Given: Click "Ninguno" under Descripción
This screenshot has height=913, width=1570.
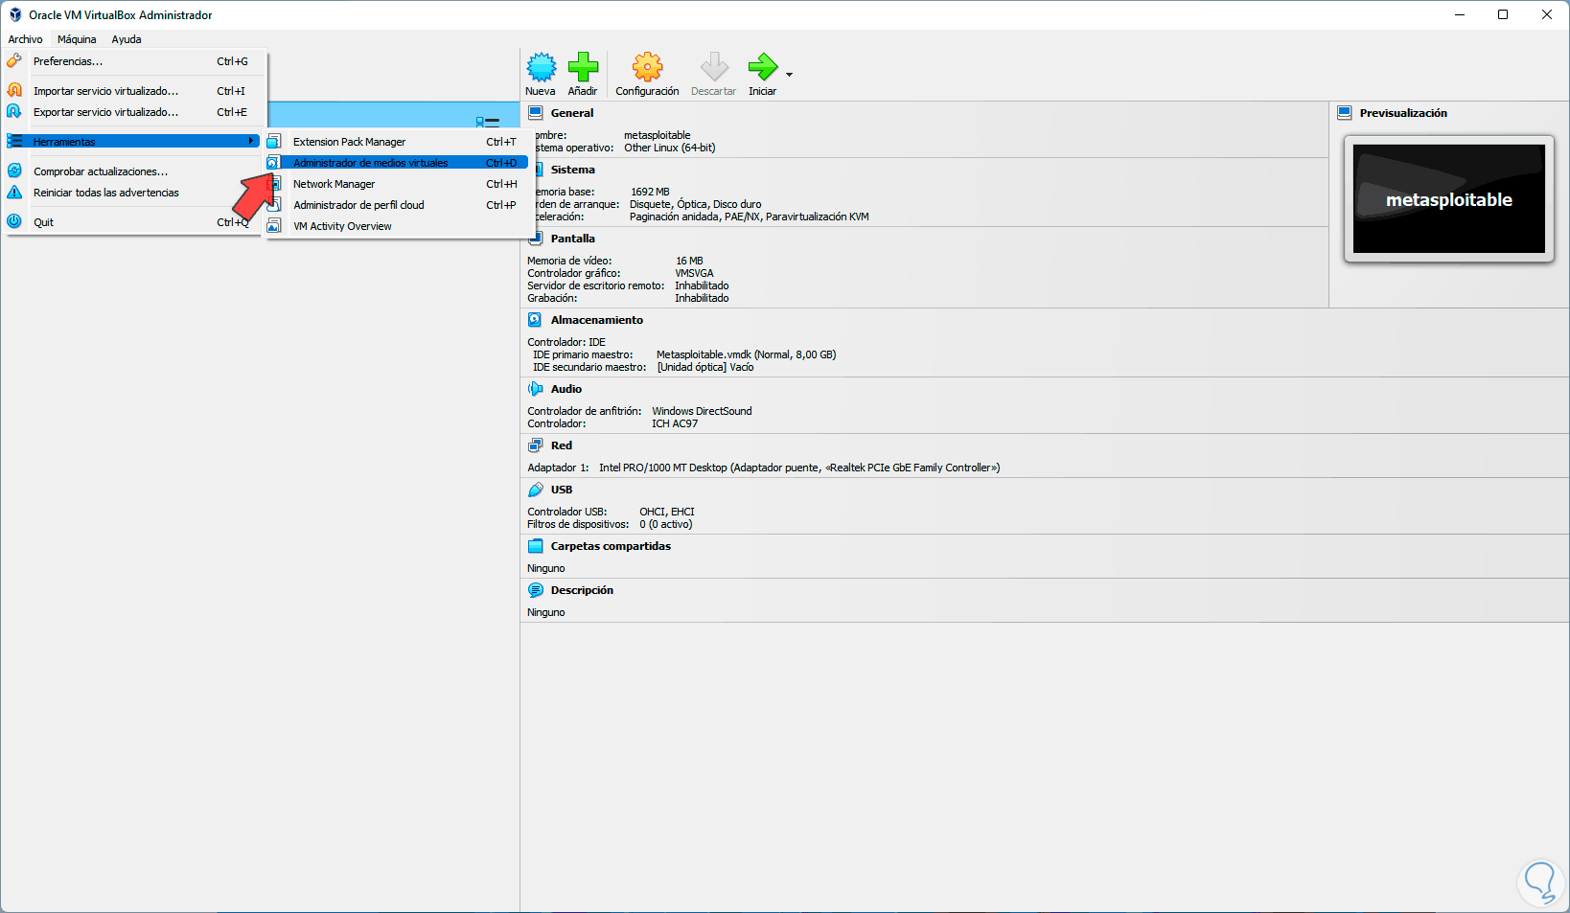Looking at the screenshot, I should (x=546, y=612).
